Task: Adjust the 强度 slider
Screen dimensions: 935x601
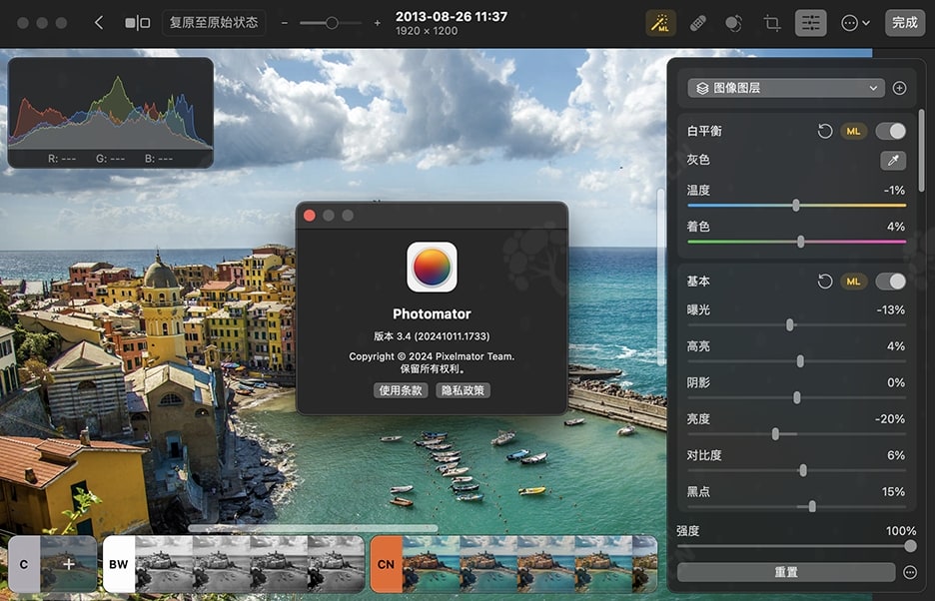Action: 796,545
